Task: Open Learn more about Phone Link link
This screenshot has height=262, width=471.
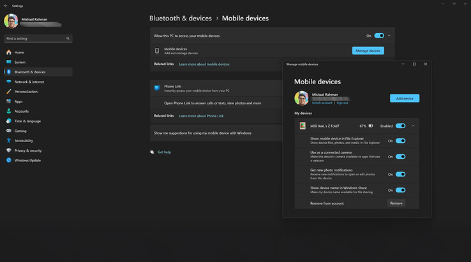Action: [201, 116]
